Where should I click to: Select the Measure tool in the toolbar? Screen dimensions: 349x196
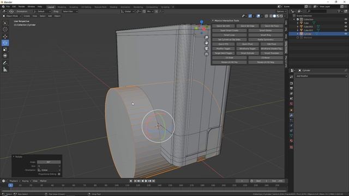[5, 70]
